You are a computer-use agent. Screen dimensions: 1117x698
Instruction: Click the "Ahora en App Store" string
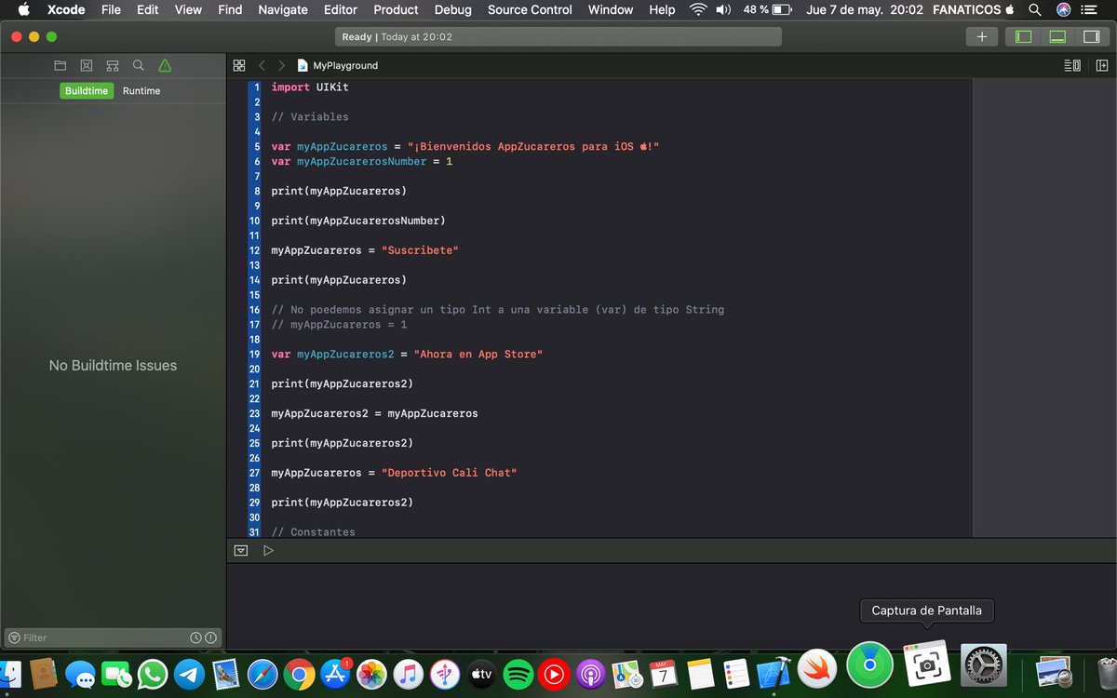coord(478,355)
